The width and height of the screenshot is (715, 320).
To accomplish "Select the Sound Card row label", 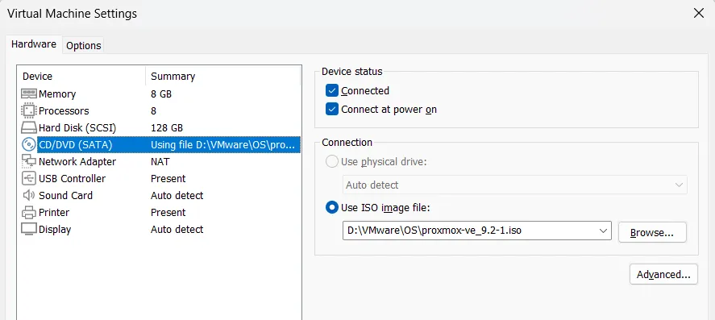I will (x=65, y=196).
